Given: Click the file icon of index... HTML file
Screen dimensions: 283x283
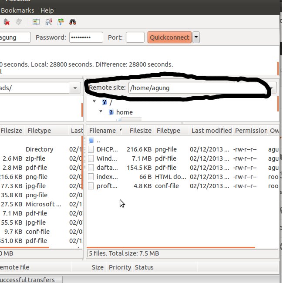Looking at the screenshot, I should (91, 177).
